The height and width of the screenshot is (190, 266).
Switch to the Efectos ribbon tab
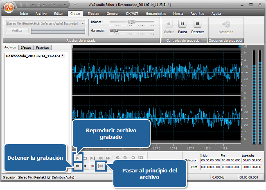(93, 14)
